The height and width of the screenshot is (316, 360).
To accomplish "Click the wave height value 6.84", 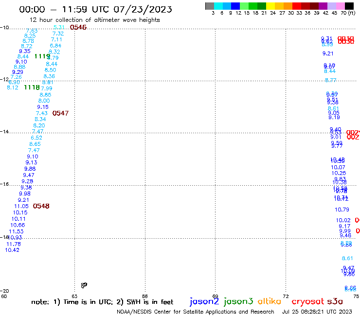I will (x=55, y=46).
